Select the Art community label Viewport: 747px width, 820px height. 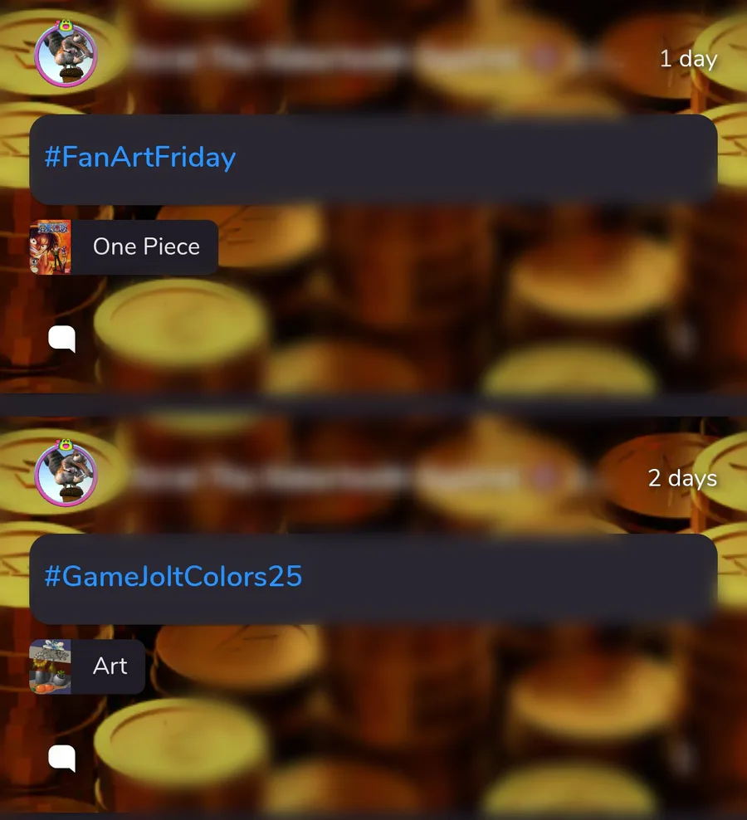coord(110,666)
